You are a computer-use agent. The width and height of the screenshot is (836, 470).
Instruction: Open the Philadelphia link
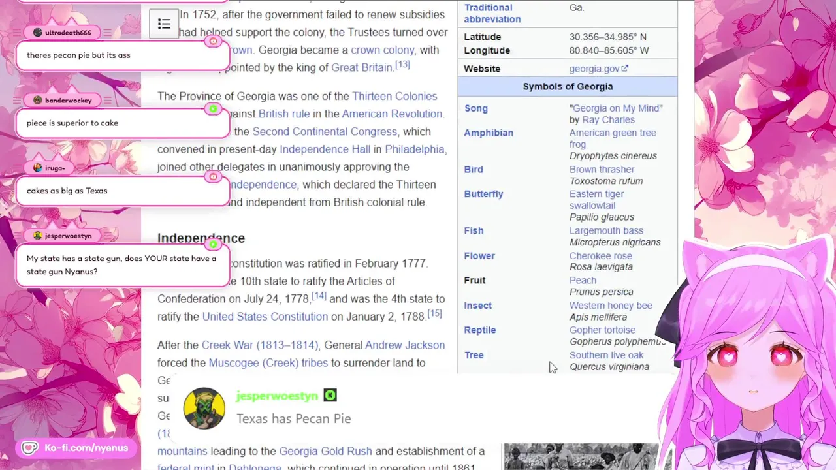pos(415,149)
